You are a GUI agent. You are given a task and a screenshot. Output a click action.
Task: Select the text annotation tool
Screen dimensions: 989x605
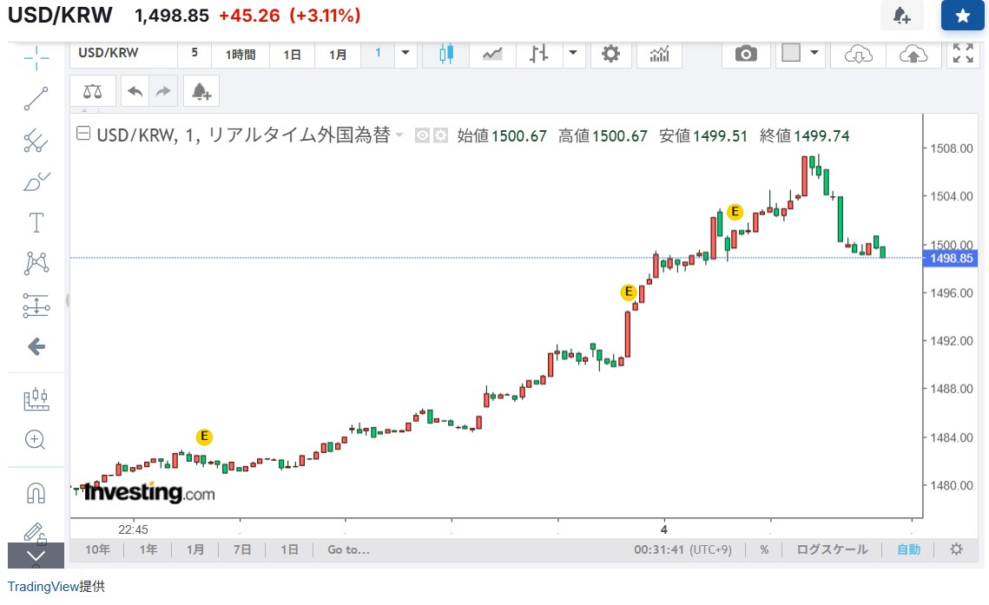coord(36,223)
